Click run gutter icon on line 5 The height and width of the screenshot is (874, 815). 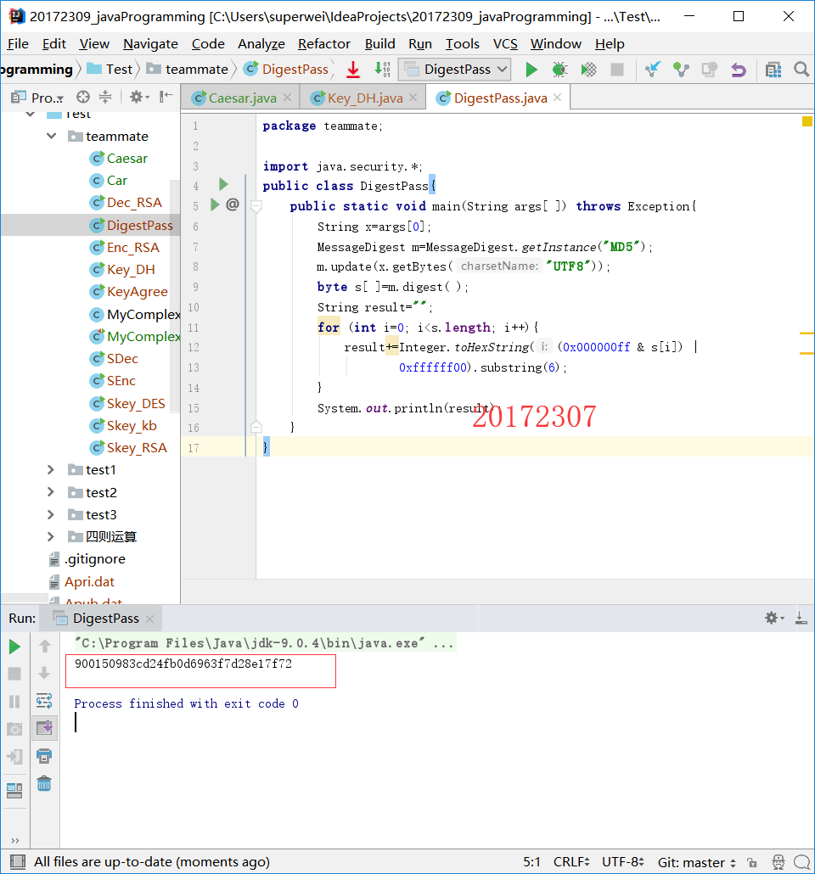click(x=215, y=204)
